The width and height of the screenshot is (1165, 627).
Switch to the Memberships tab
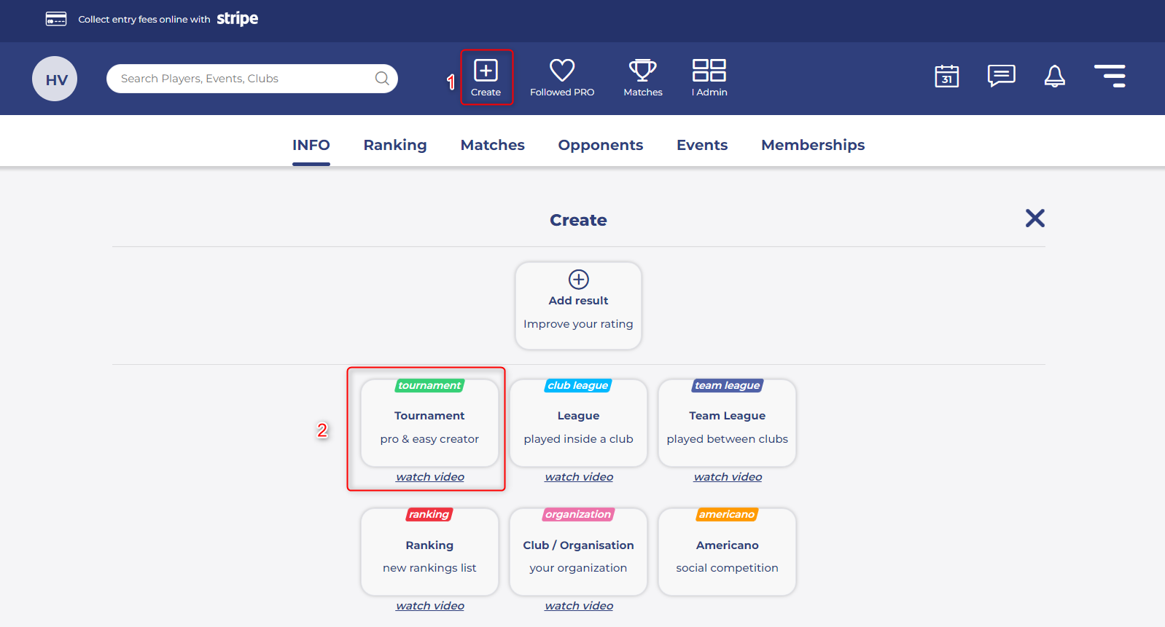click(x=813, y=145)
